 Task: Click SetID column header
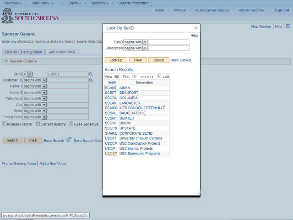[112, 82]
